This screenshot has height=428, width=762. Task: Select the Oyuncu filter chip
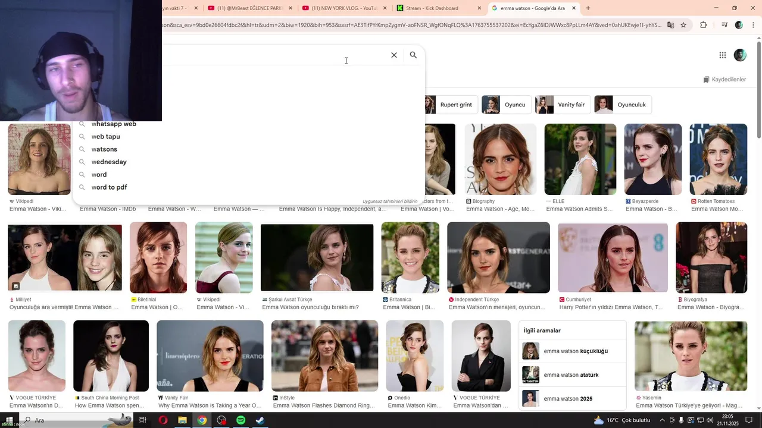[506, 105]
